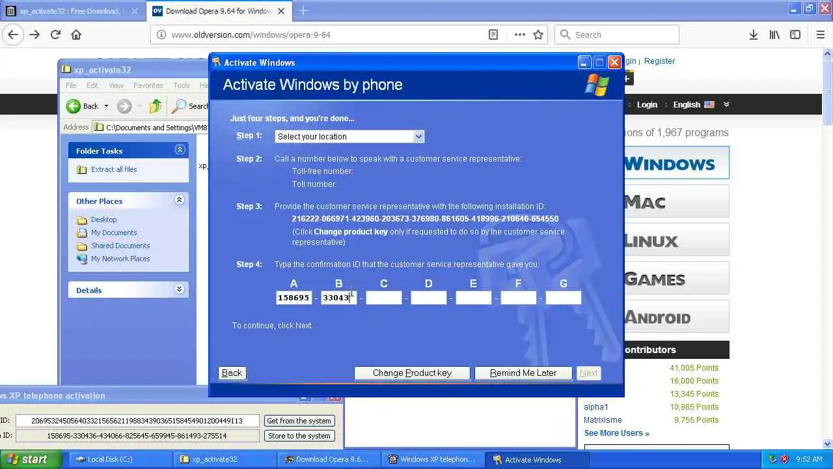Viewport: 833px width, 469px height.
Task: Select Download Opera 9.64 tab
Action: (x=219, y=11)
